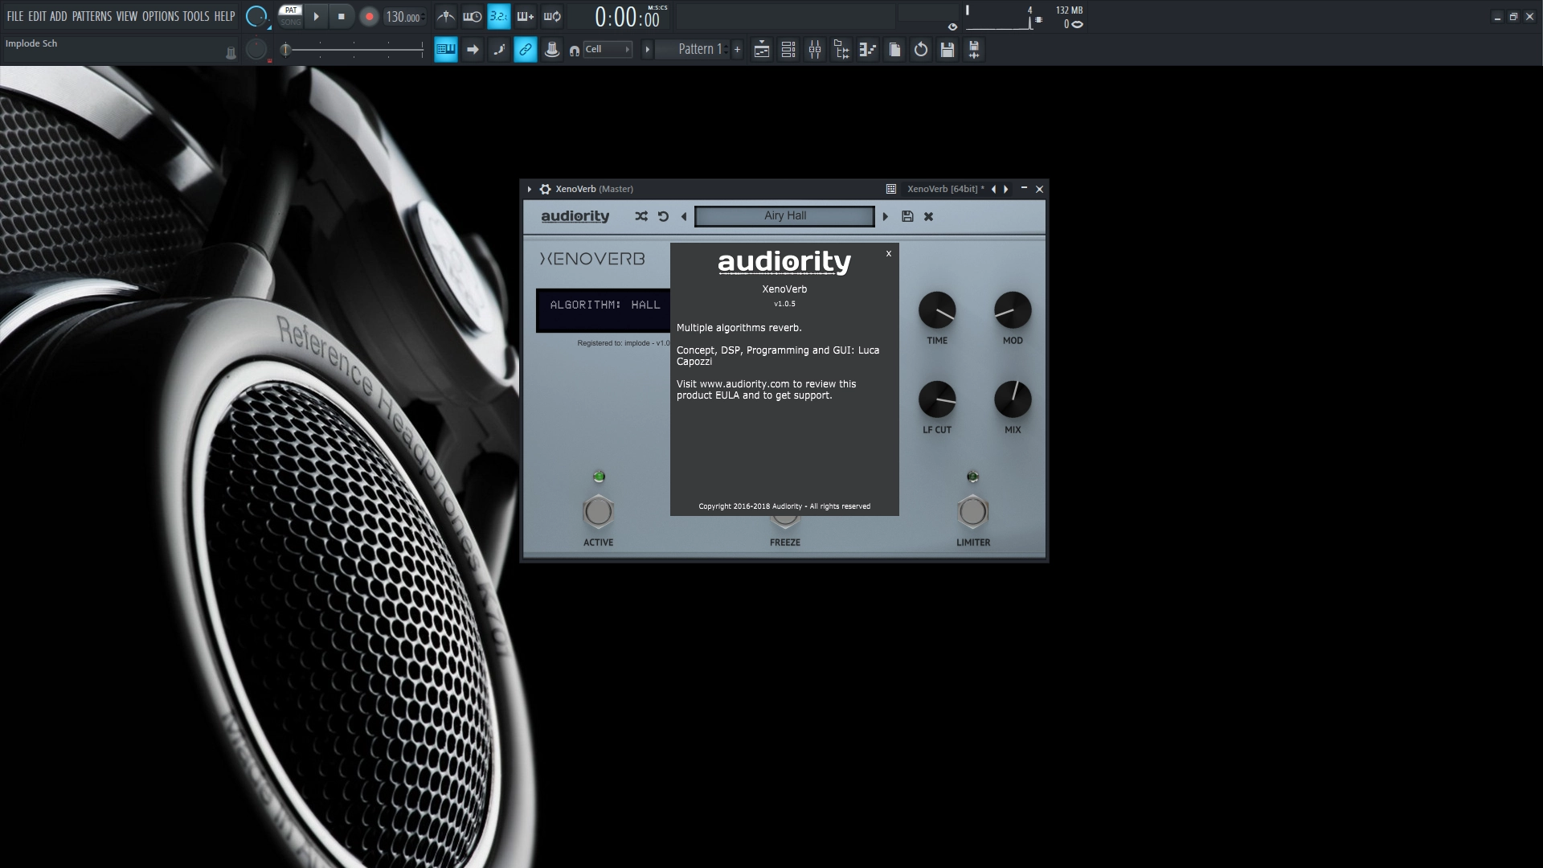Select previous FL preset in XenoVerb titlebar
The height and width of the screenshot is (868, 1543).
click(994, 189)
